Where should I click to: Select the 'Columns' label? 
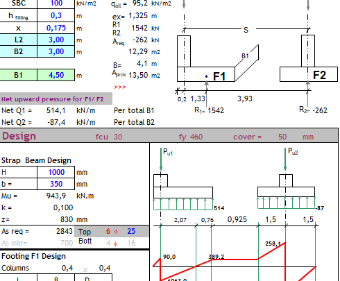(15, 268)
